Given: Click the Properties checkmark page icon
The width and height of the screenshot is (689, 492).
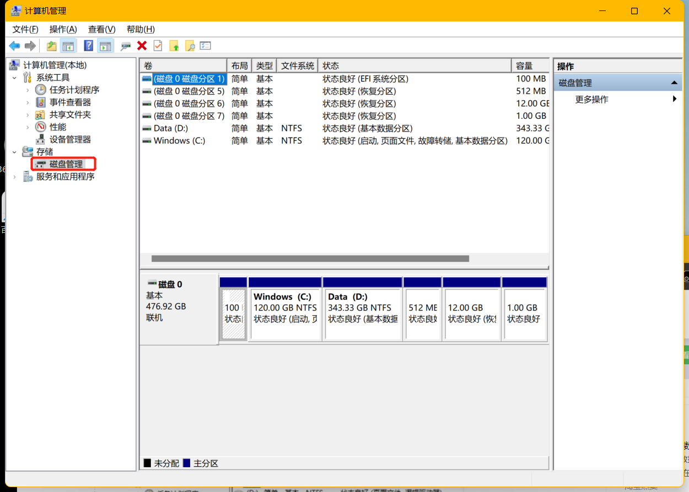Looking at the screenshot, I should pyautogui.click(x=158, y=46).
